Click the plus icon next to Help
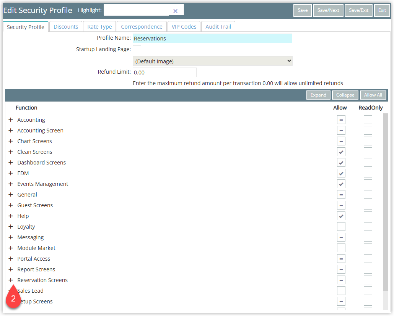This screenshot has height=316, width=394. point(11,216)
